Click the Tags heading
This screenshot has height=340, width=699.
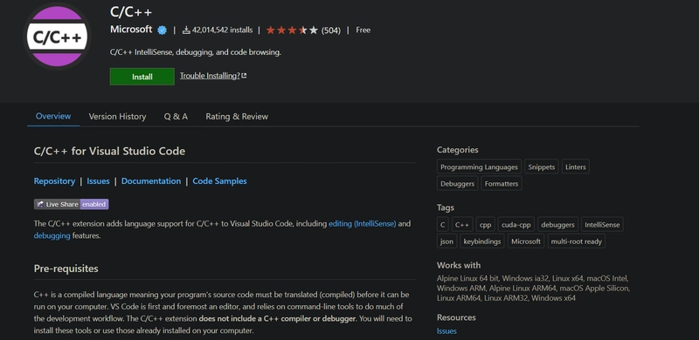446,207
